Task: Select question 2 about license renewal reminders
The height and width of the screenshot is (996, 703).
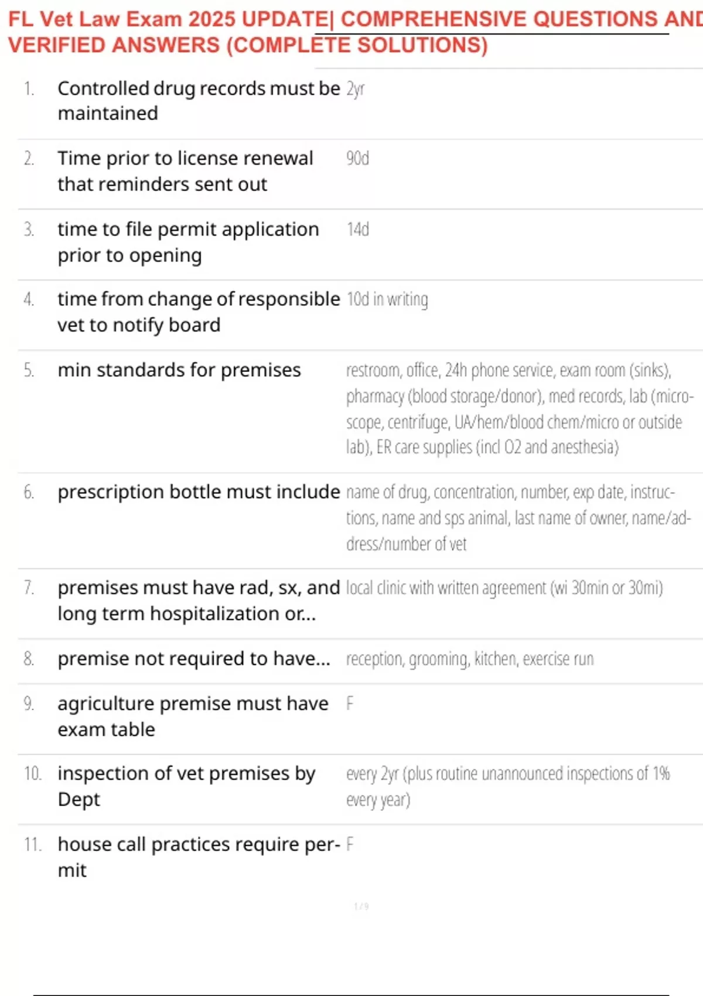Action: click(x=185, y=171)
